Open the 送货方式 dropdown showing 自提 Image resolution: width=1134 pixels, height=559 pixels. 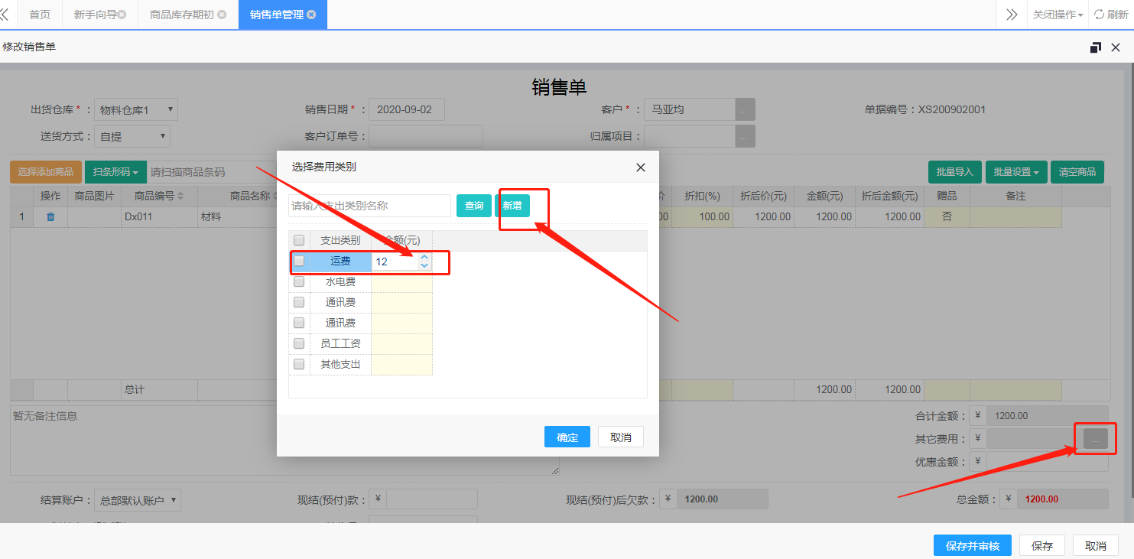[x=132, y=137]
